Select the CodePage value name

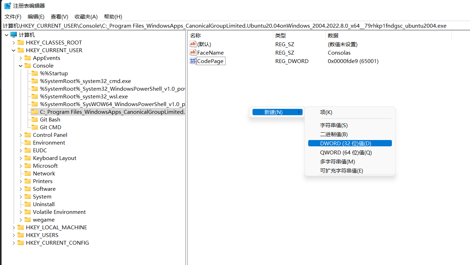210,61
